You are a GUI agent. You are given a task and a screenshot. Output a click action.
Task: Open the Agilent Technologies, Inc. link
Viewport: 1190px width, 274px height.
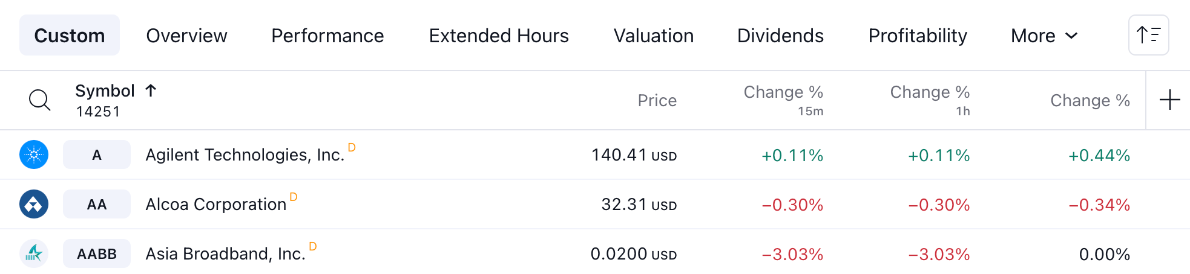(245, 155)
